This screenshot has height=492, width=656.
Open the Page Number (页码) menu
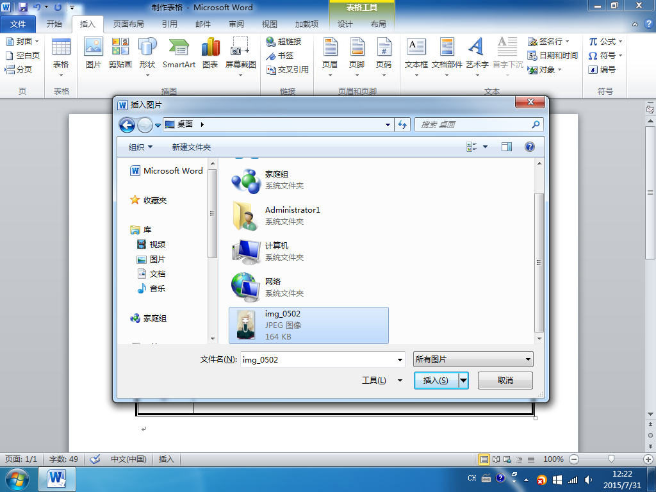click(x=384, y=56)
